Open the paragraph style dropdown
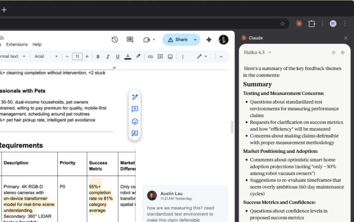This screenshot has height=222, width=354. tap(12, 56)
